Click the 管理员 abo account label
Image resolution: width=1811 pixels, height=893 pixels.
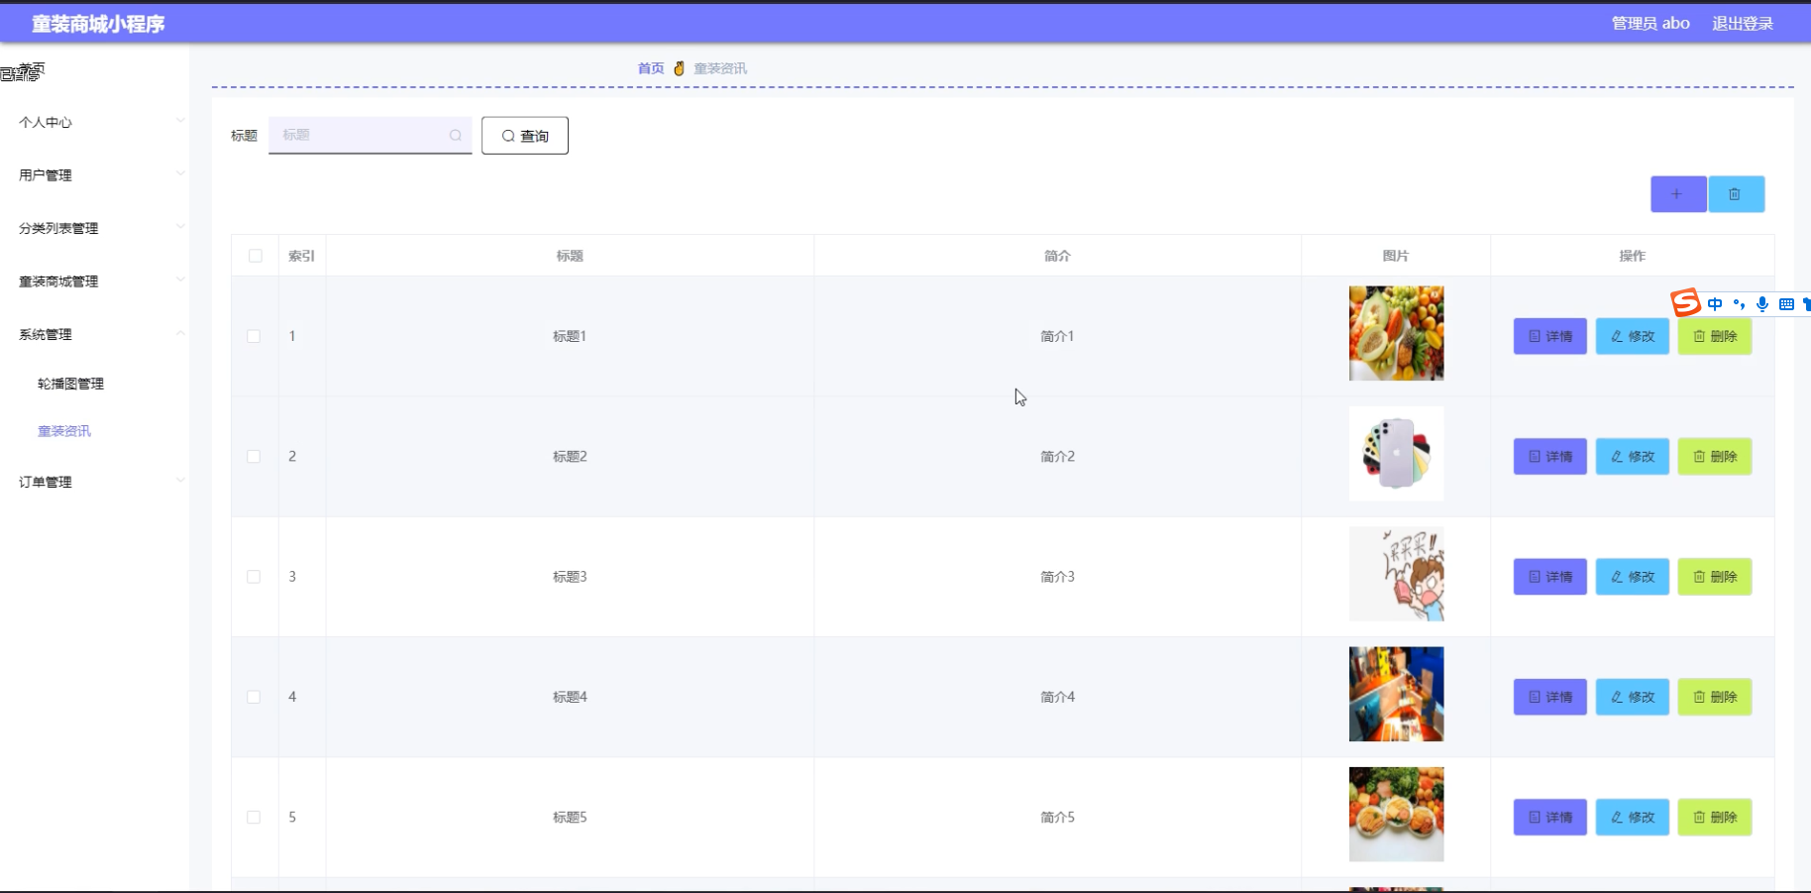(1651, 23)
